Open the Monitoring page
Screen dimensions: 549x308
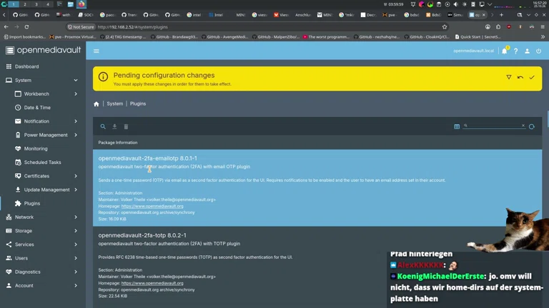[36, 148]
